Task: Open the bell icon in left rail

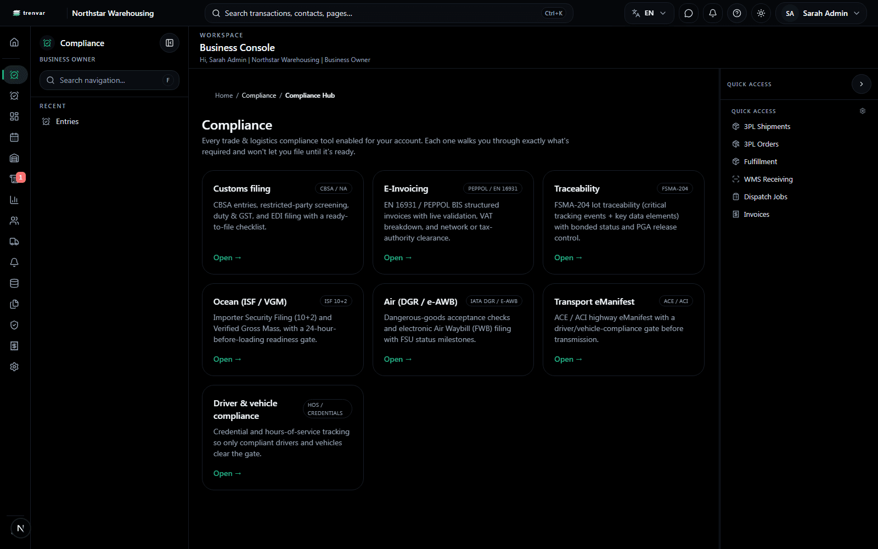Action: pyautogui.click(x=14, y=262)
